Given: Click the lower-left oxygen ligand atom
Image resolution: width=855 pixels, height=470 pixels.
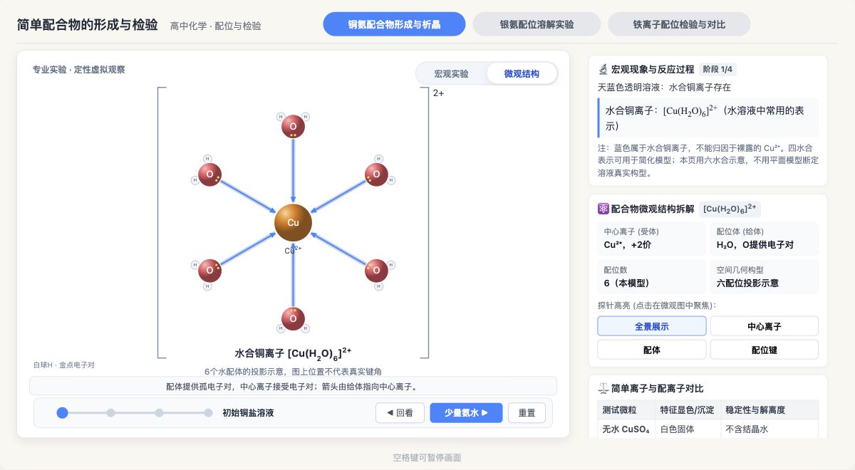Looking at the screenshot, I should point(209,271).
